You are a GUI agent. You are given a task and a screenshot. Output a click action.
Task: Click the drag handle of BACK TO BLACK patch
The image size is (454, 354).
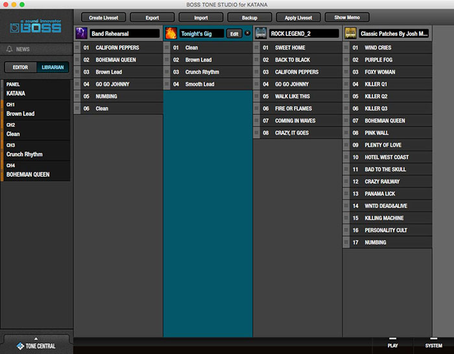[x=257, y=60]
